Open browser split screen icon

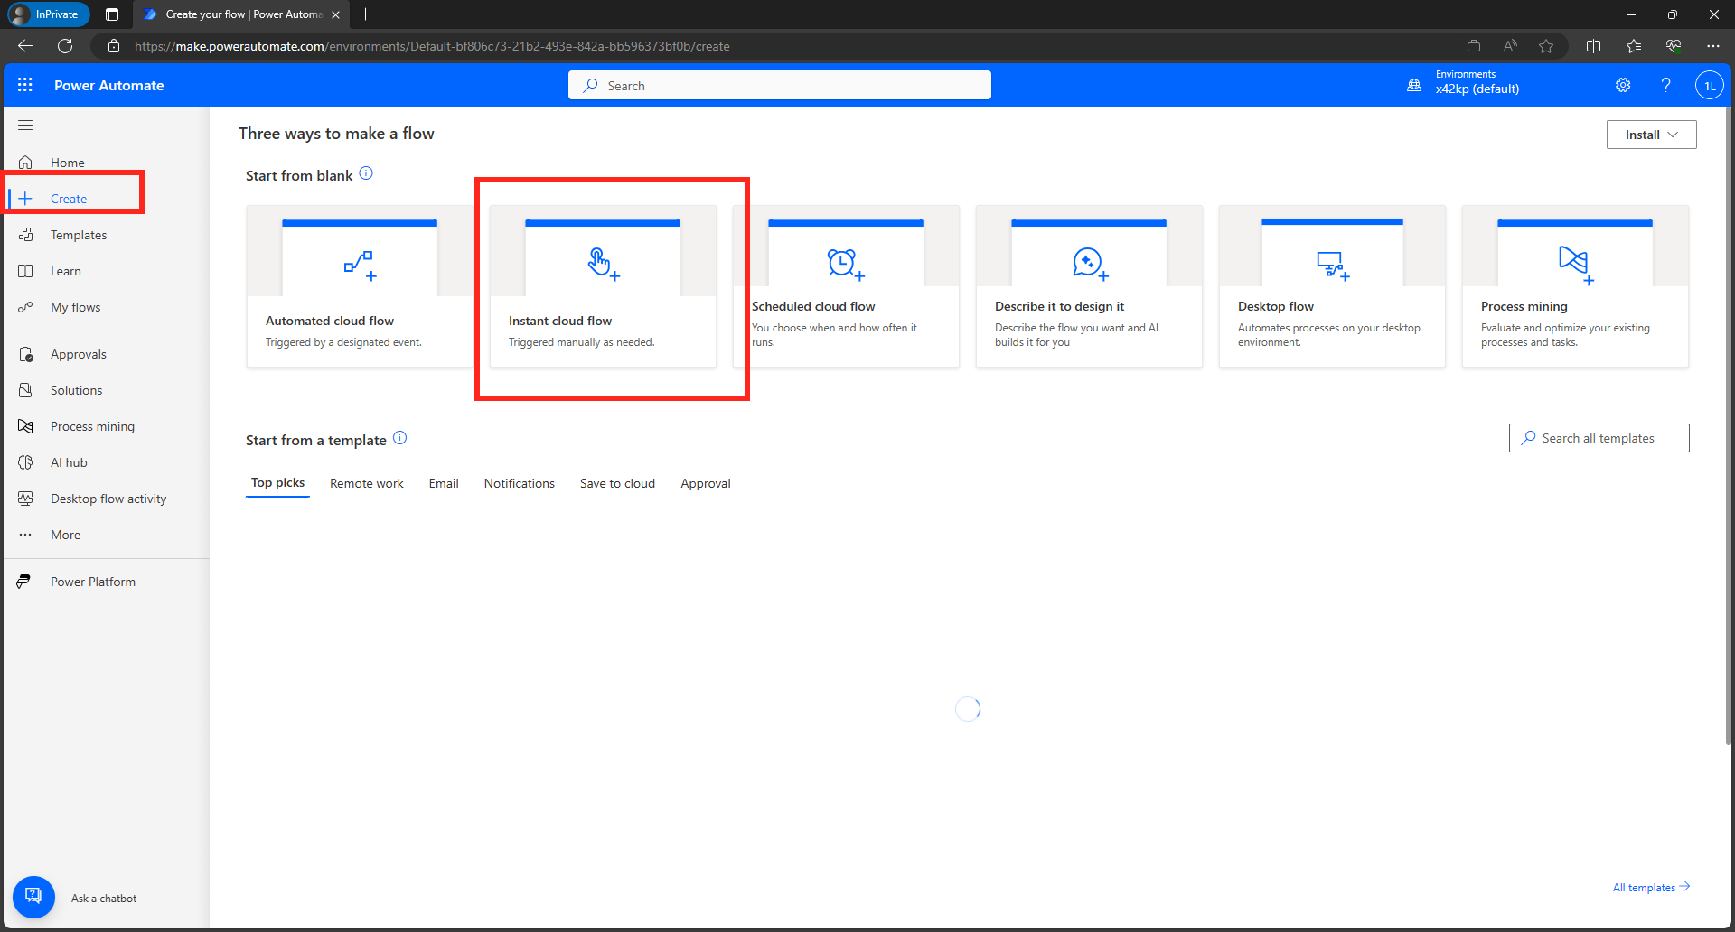tap(1593, 46)
